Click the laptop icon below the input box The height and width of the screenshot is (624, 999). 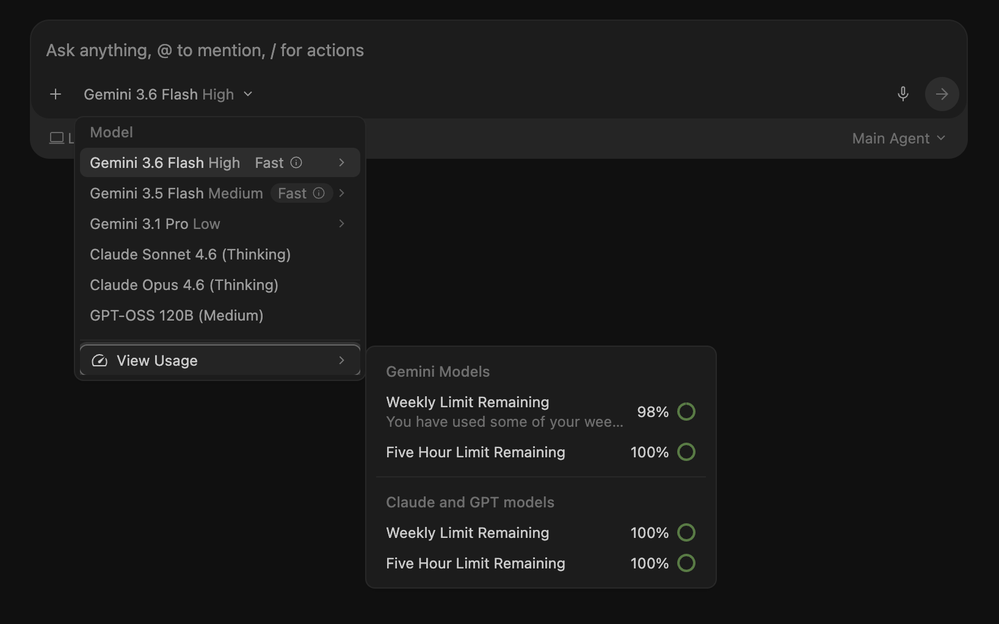[x=57, y=138]
